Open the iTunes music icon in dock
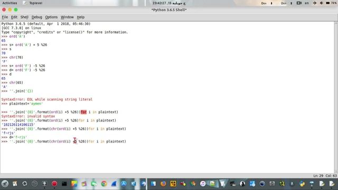 coord(203,184)
